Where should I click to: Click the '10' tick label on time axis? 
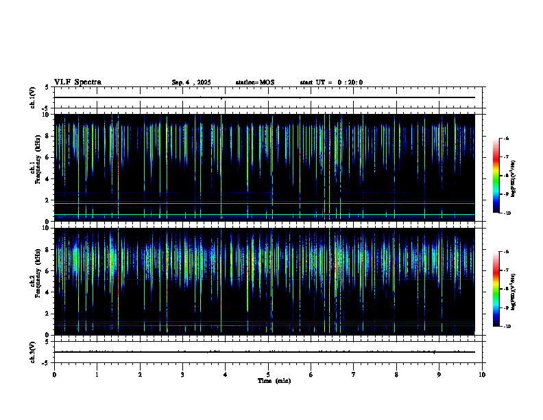[482, 375]
